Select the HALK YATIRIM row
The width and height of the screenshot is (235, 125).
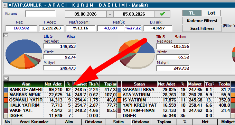point(60,105)
